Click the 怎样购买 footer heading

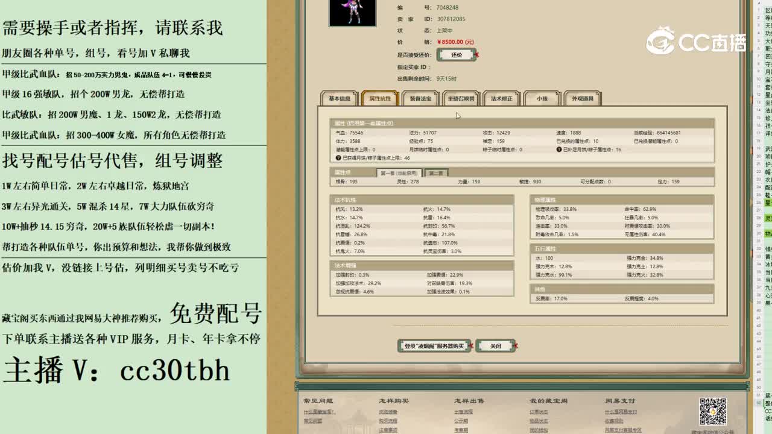click(394, 401)
